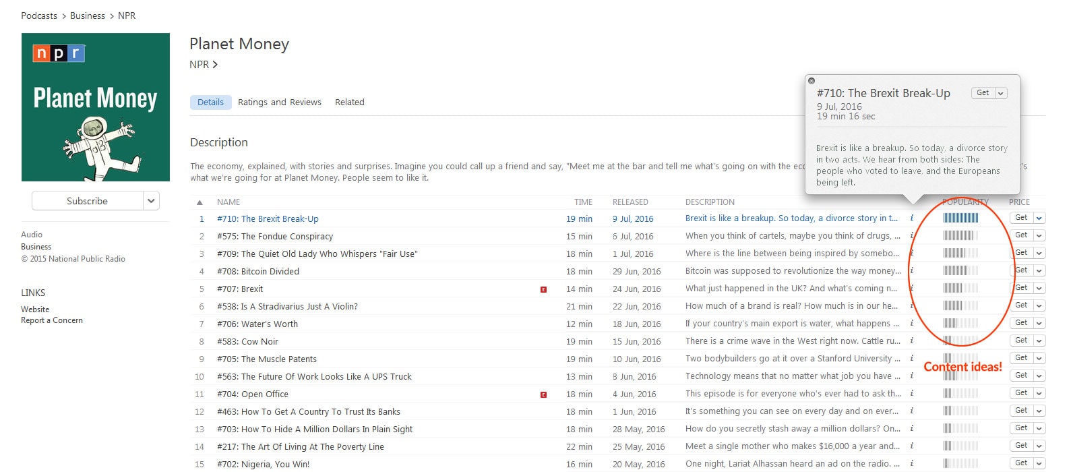Click Report a Concern link
1071x472 pixels.
52,320
